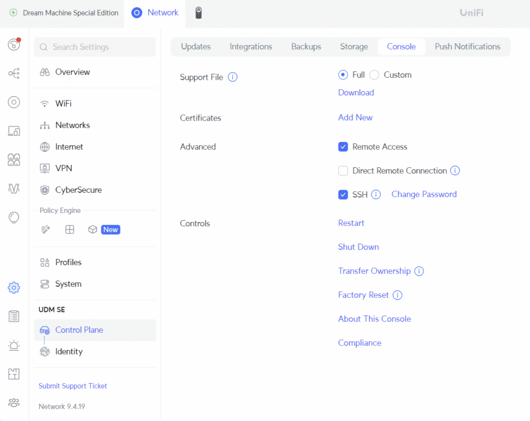
Task: Disable the Remote Access checkbox
Action: coord(343,147)
